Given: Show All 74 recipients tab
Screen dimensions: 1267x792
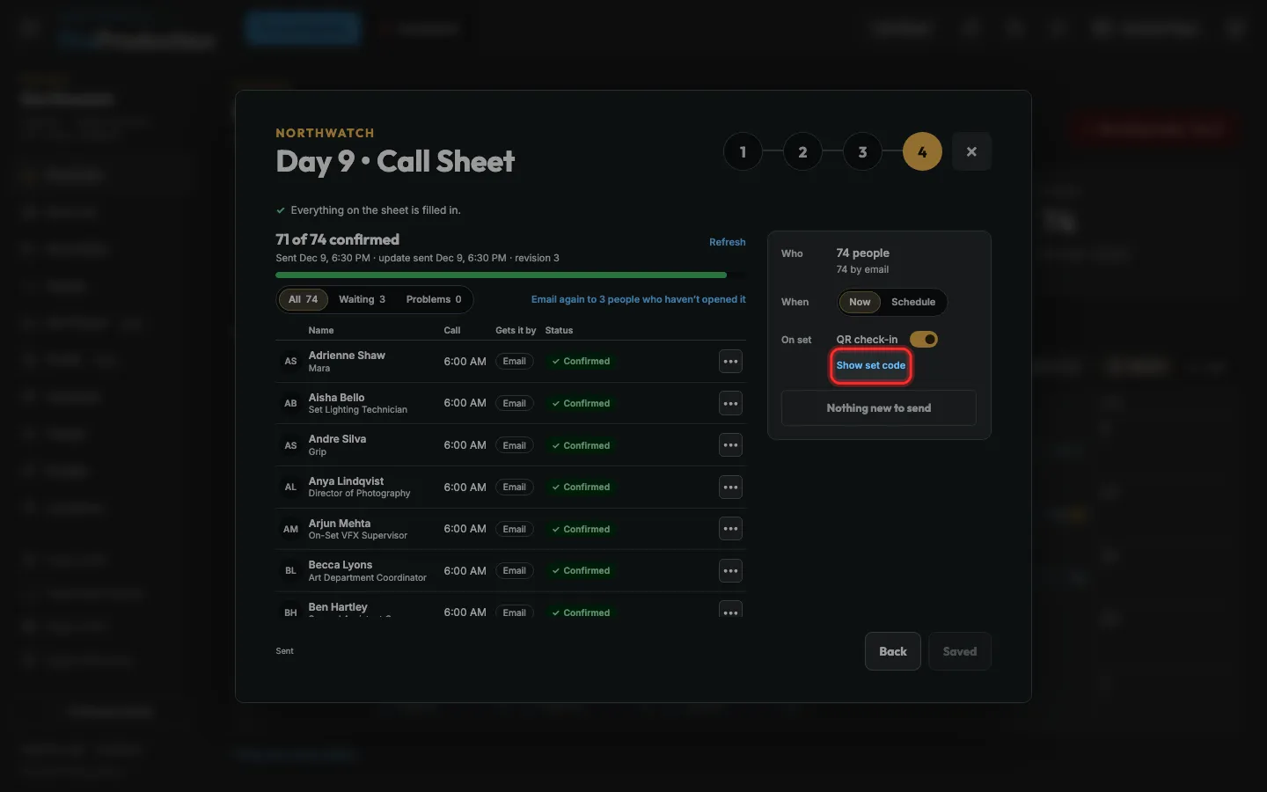Looking at the screenshot, I should tap(304, 300).
